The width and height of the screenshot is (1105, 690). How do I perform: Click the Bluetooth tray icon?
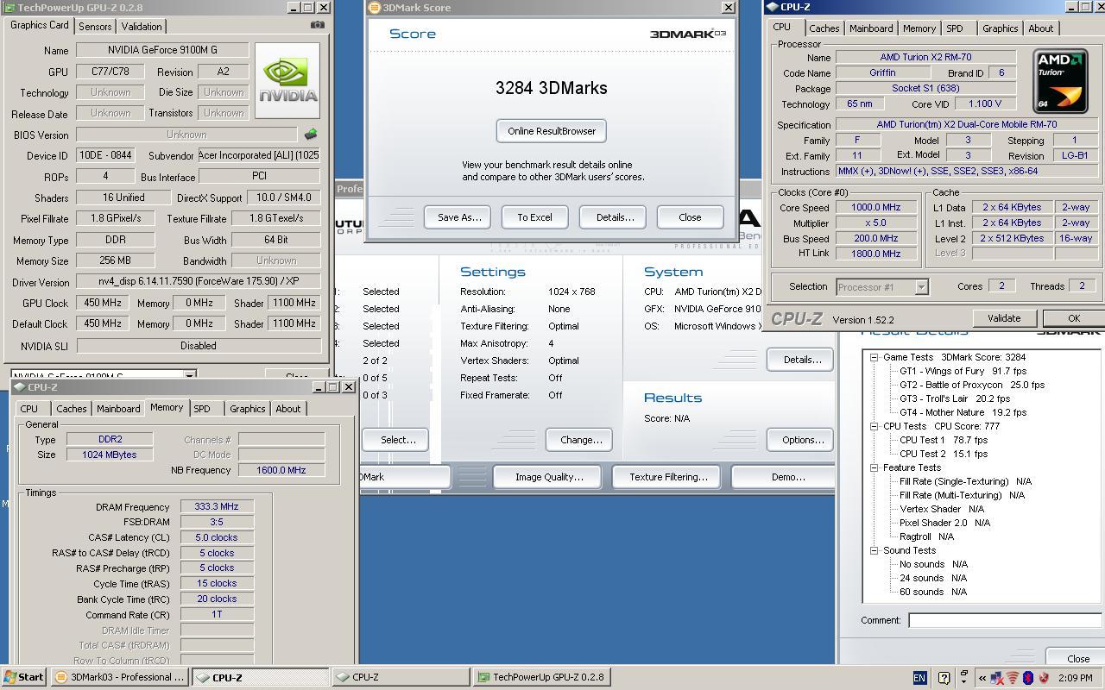click(1028, 678)
